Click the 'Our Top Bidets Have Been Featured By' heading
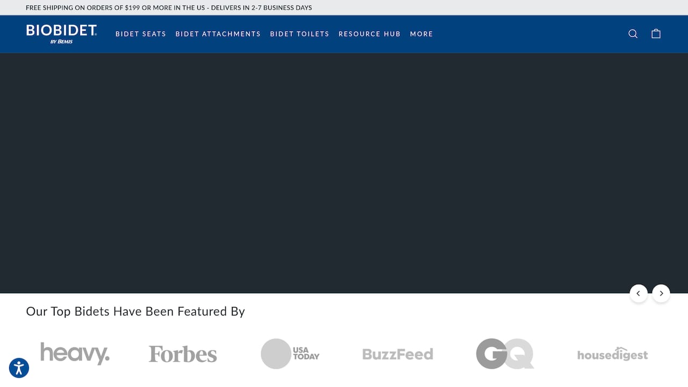This screenshot has height=387, width=688. (x=135, y=311)
